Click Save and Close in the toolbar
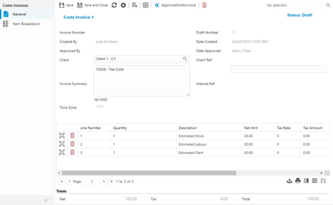 [x=92, y=5]
